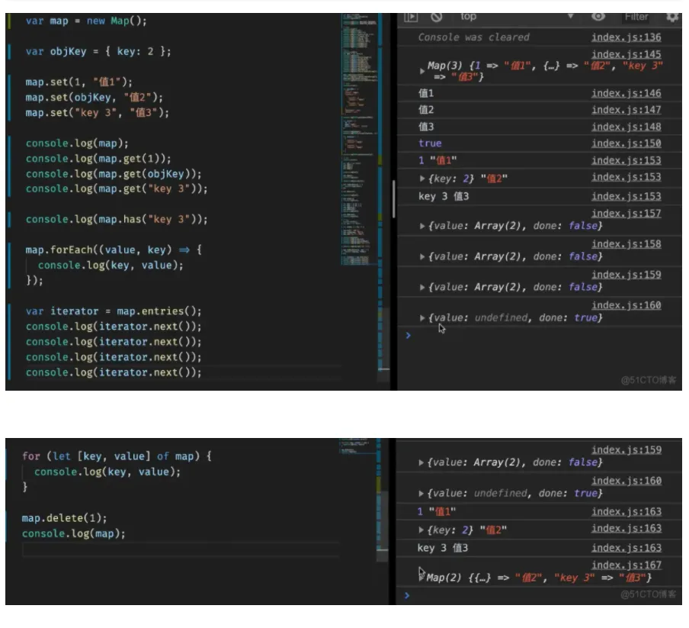Open source link index.js:150
Viewport: 689px width, 628px height.
tap(627, 143)
